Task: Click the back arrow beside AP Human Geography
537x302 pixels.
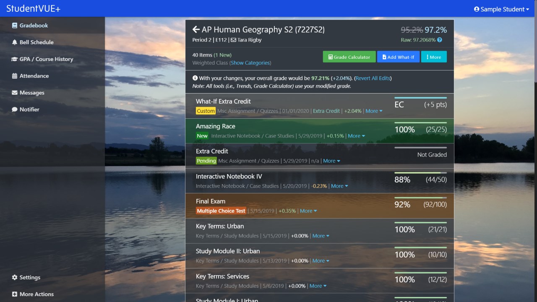Action: pos(196,29)
